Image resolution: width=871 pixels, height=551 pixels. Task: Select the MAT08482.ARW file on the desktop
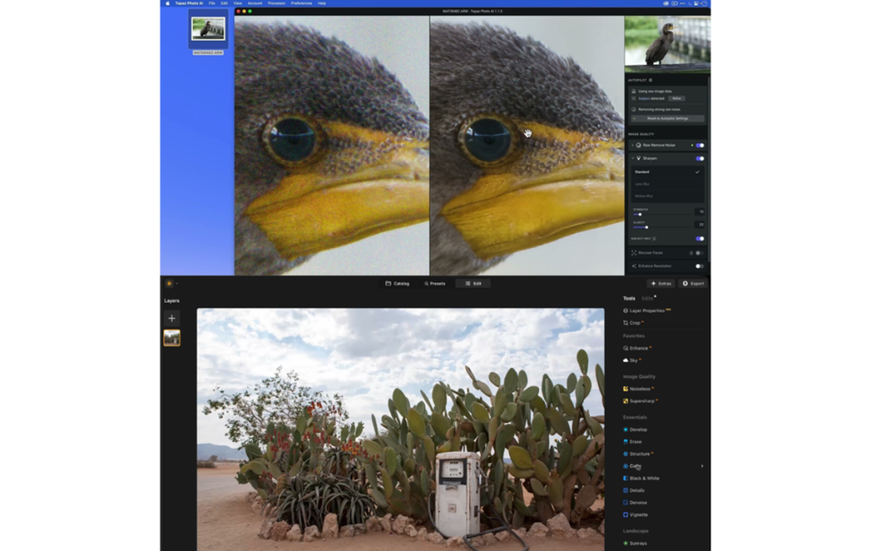(x=208, y=31)
